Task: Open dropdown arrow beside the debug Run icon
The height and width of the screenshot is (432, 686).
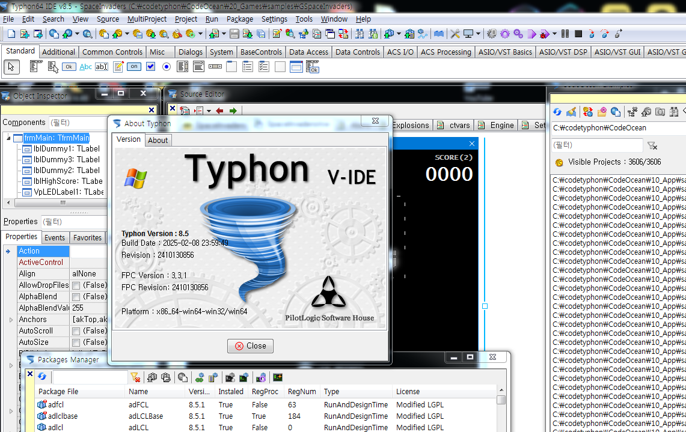Action: point(554,34)
